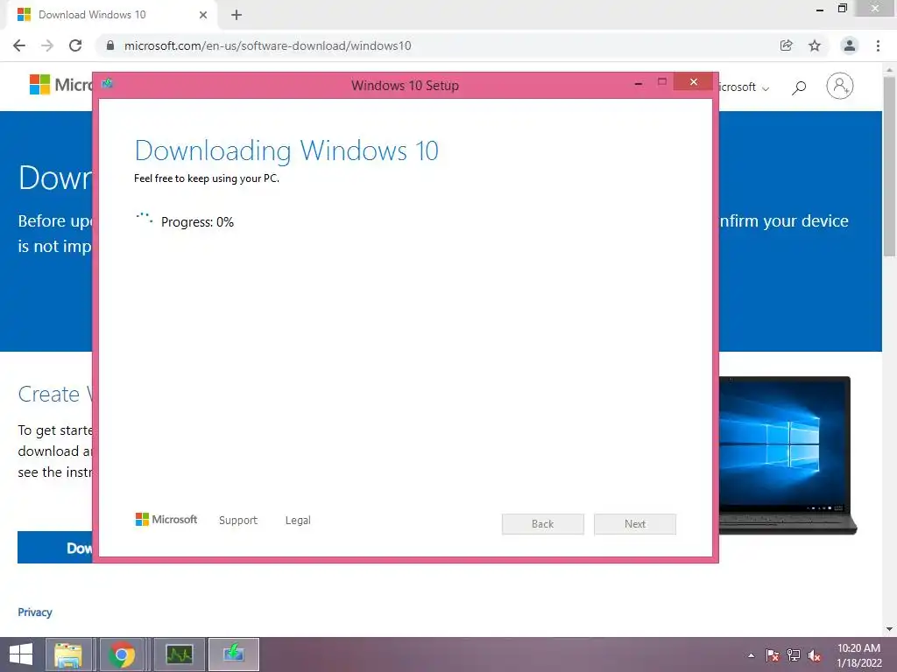Share this page via Chrome share icon
The height and width of the screenshot is (672, 897).
787,45
